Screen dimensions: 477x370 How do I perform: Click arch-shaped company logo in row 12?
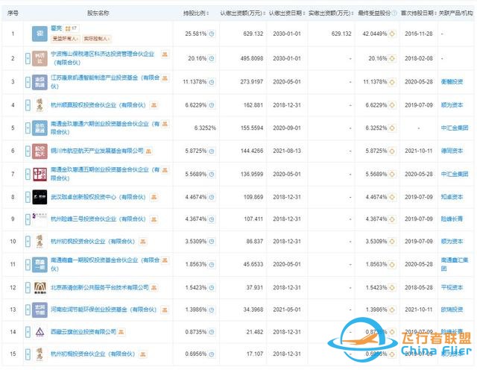tap(40, 288)
